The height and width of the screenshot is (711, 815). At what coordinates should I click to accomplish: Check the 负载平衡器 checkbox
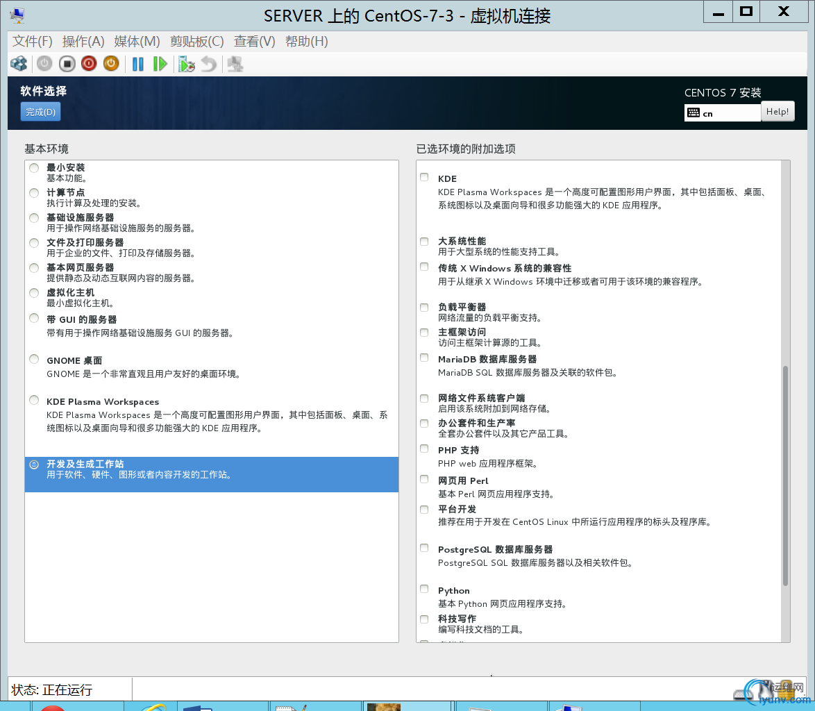tap(425, 307)
